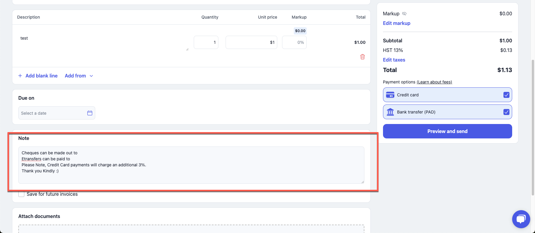The width and height of the screenshot is (535, 233).
Task: Click the calendar icon in Due on field
Action: tap(90, 113)
